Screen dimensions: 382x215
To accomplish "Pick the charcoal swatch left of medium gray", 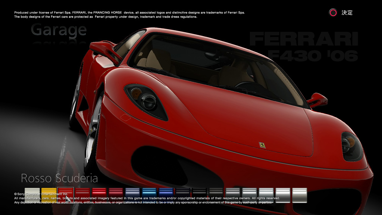I will [216, 195].
